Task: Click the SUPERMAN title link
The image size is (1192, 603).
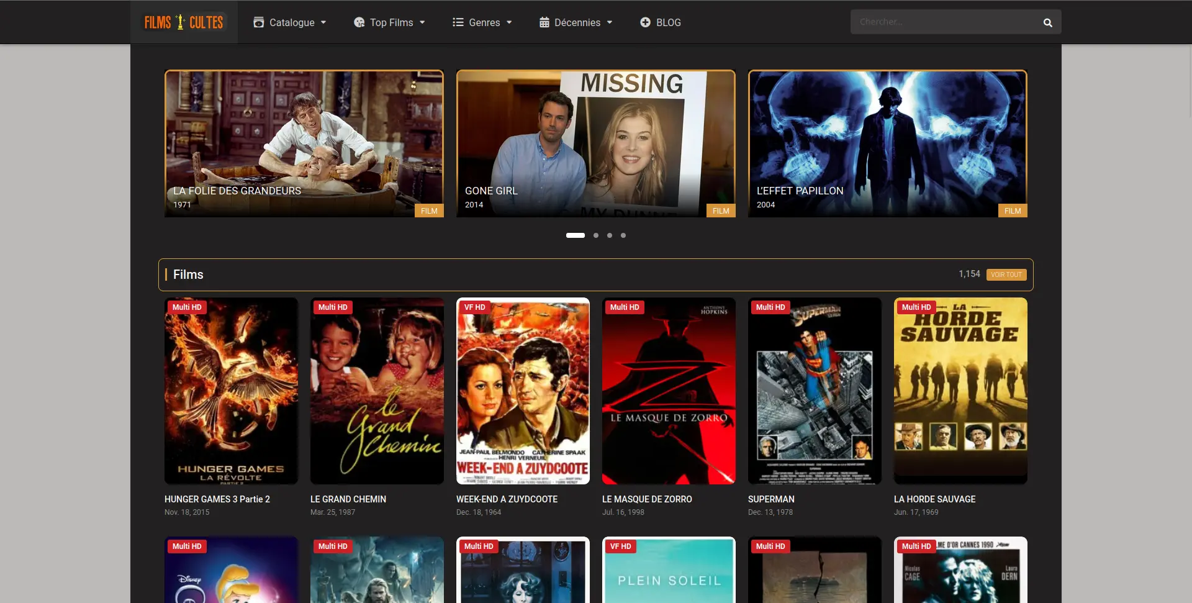Action: 771,499
